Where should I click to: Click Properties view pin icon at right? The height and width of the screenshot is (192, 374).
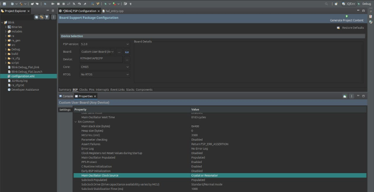344,96
